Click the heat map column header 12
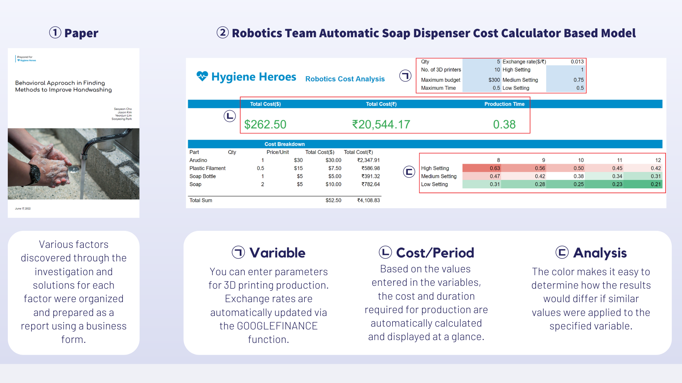The width and height of the screenshot is (682, 383). (x=658, y=160)
